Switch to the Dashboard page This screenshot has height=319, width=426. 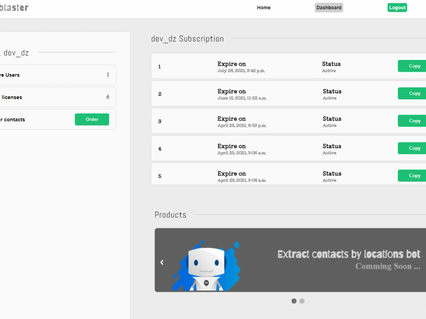click(328, 7)
